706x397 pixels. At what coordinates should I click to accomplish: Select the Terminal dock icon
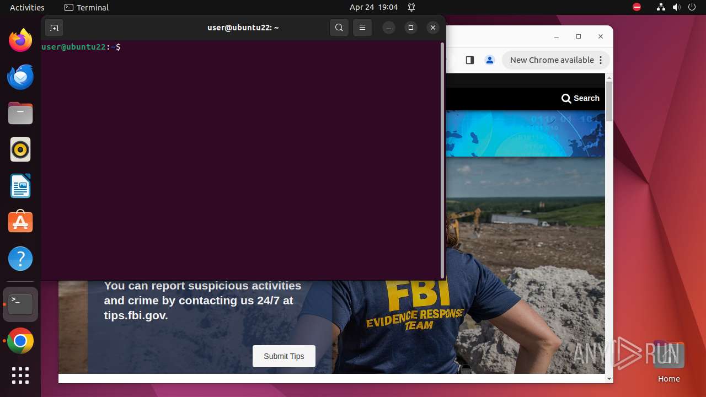(20, 304)
